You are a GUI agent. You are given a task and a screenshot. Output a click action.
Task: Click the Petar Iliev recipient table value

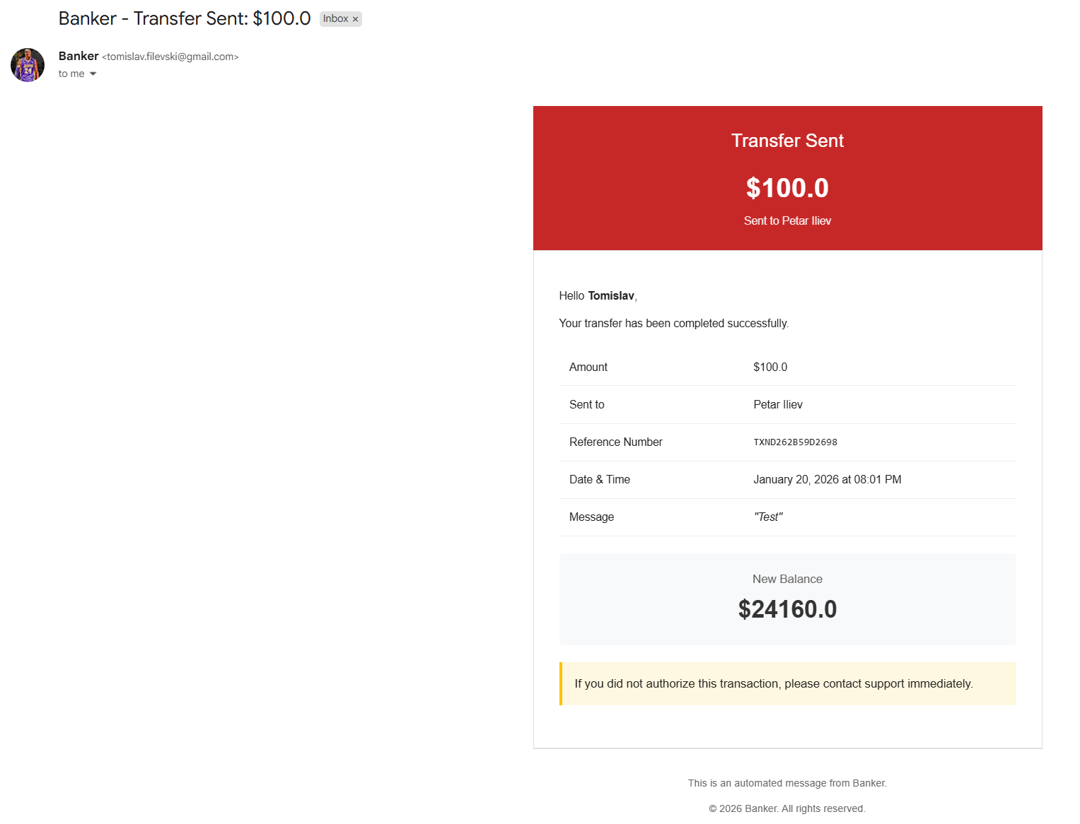point(778,405)
